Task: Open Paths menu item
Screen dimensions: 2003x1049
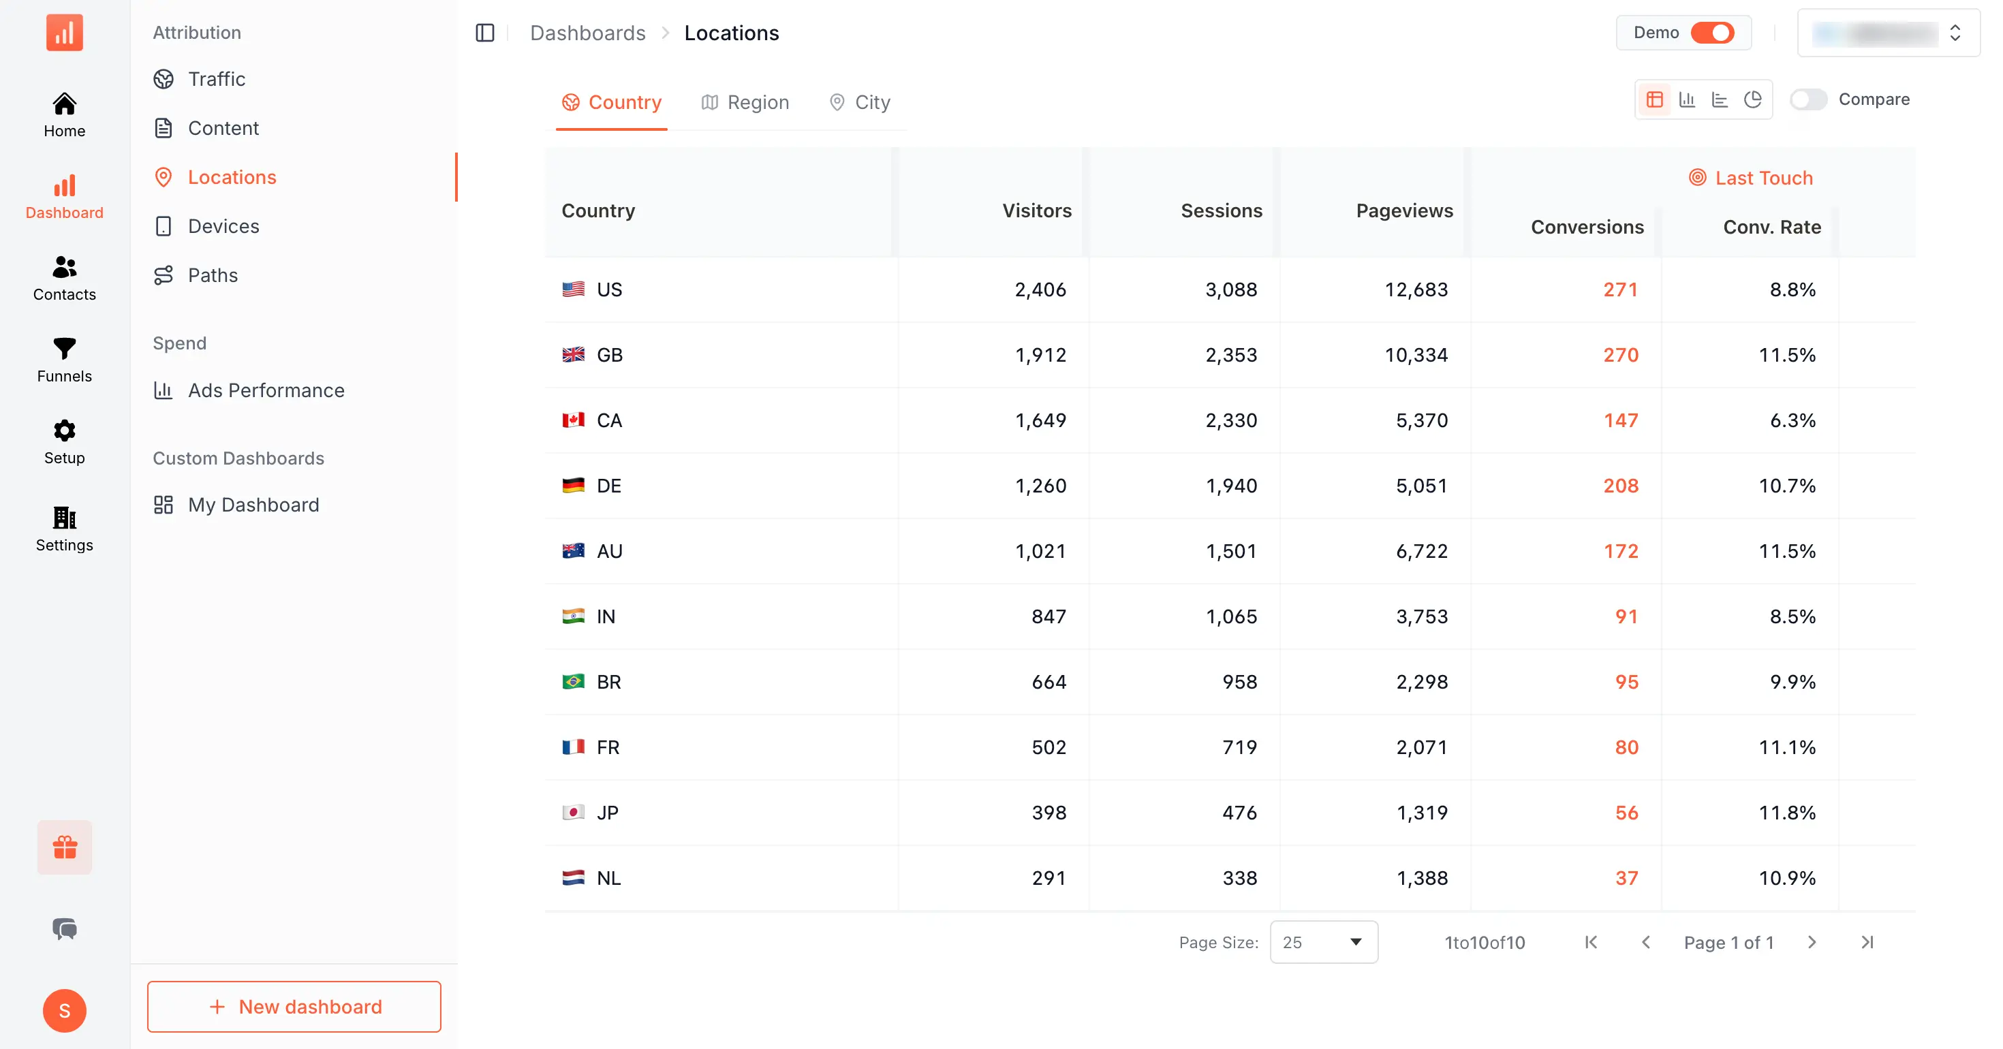Action: tap(294, 275)
